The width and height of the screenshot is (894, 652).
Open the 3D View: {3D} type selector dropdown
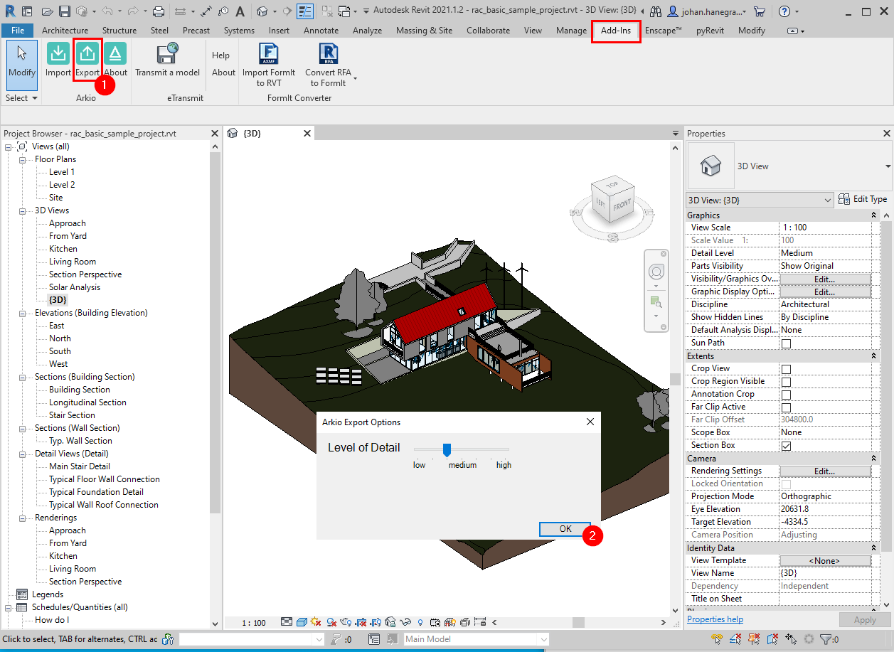[x=760, y=201]
